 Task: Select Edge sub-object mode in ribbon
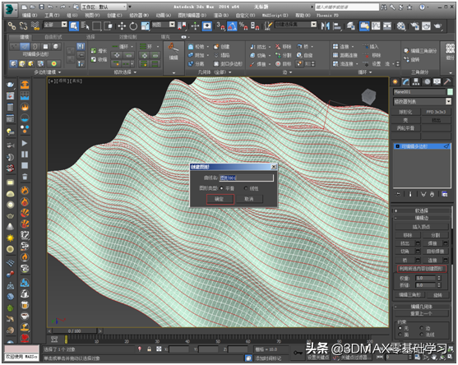click(25, 46)
